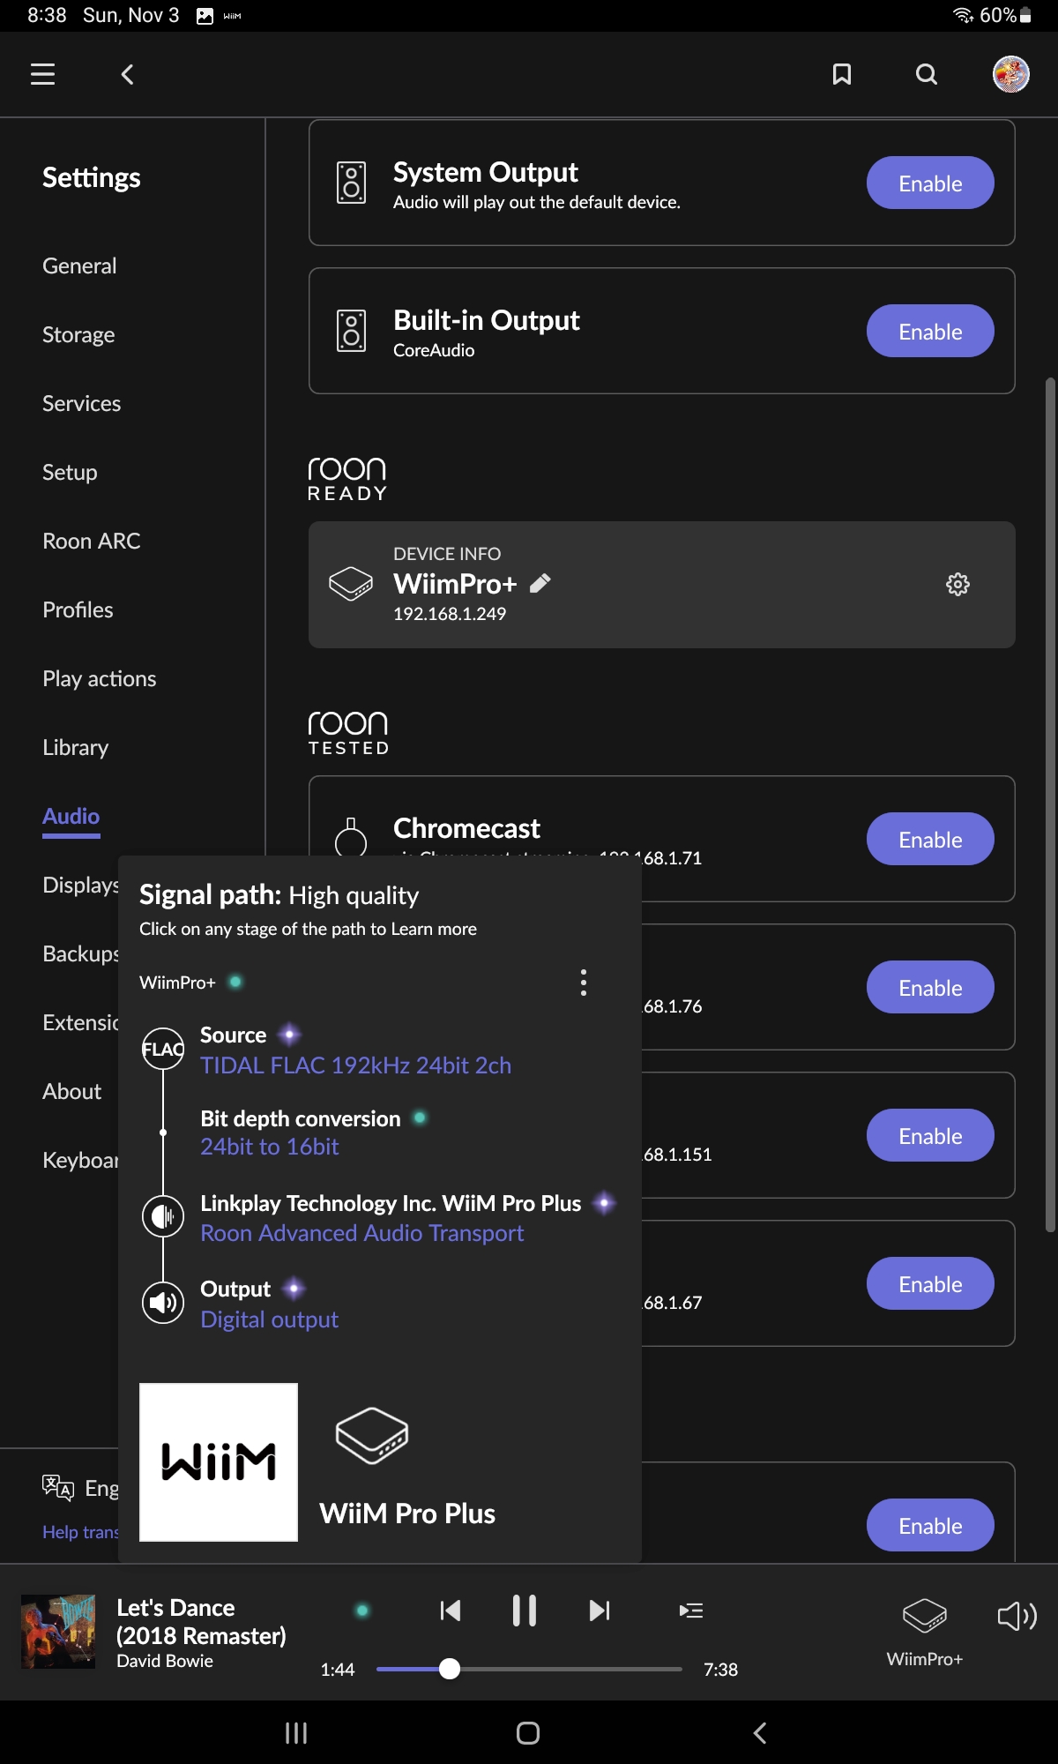The width and height of the screenshot is (1058, 1764).
Task: Enable the Chromecast device
Action: pos(930,839)
